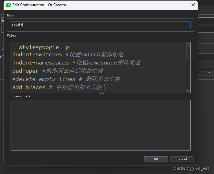Click the Qt Creator logo icon in title bar
This screenshot has width=214, height=174.
(8, 5)
